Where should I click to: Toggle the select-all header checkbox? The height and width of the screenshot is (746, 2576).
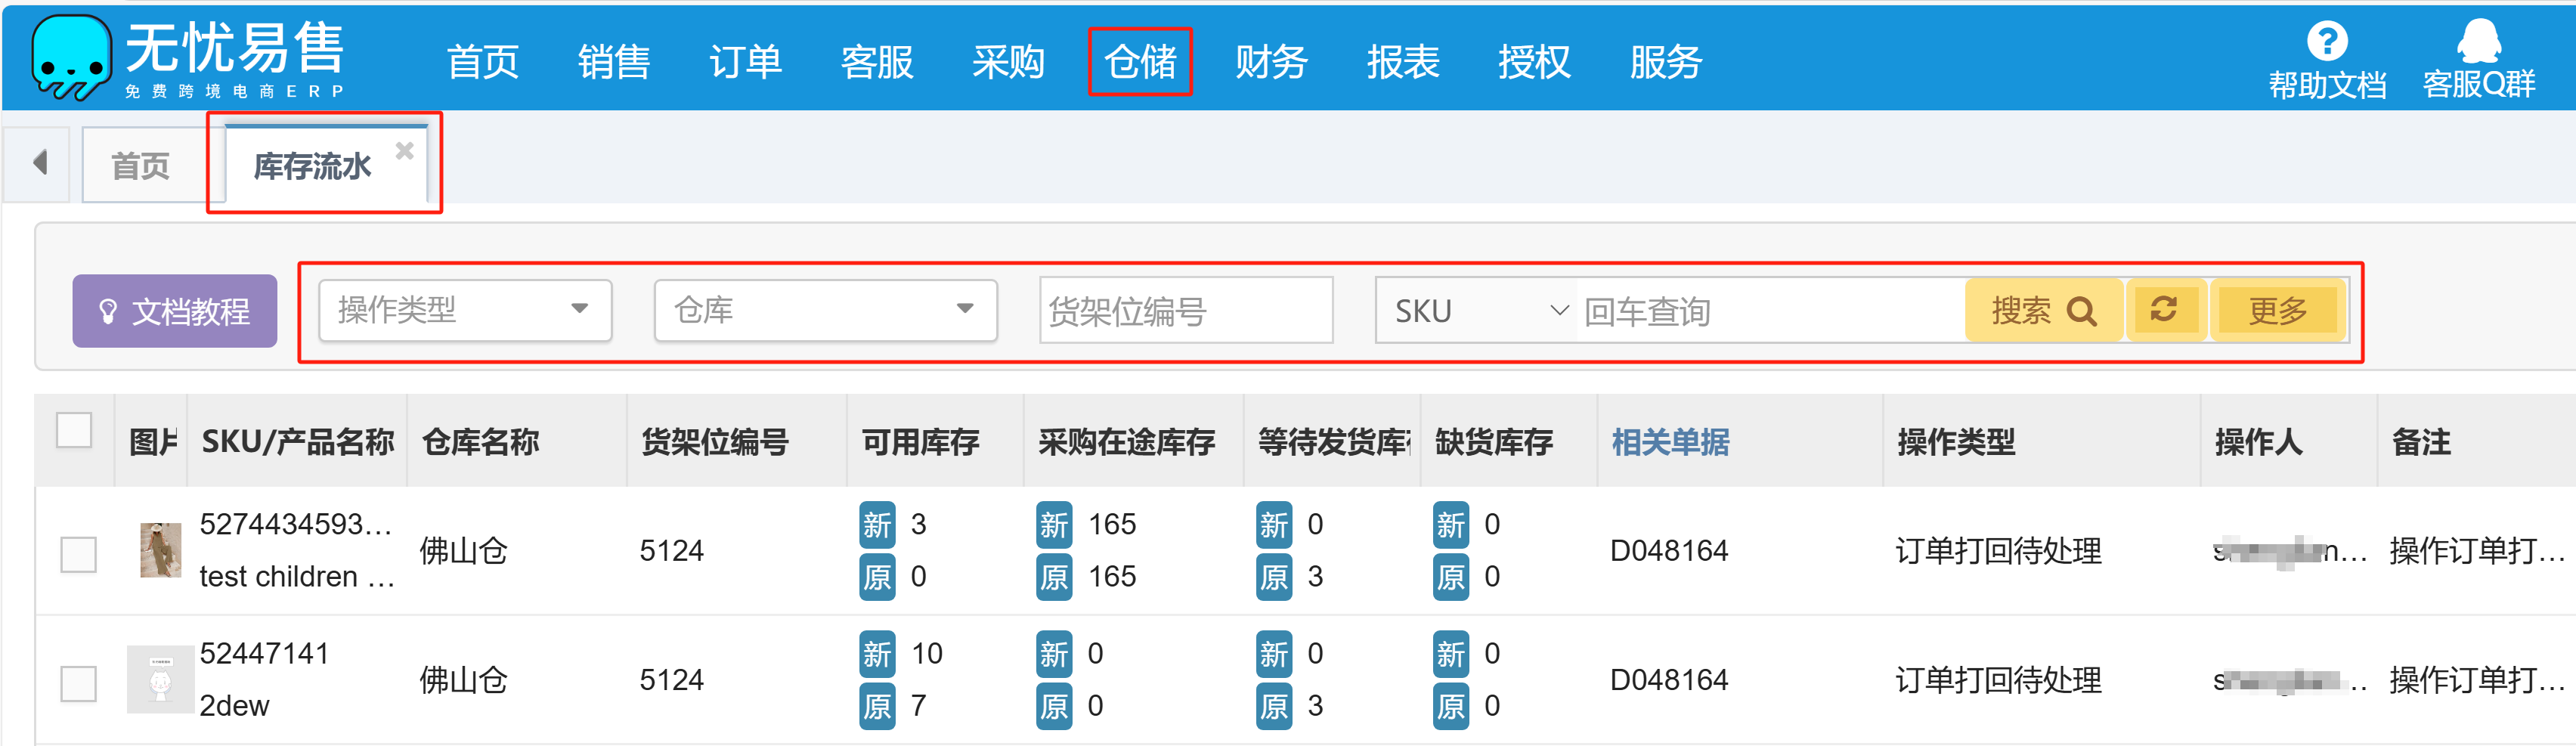(x=74, y=431)
